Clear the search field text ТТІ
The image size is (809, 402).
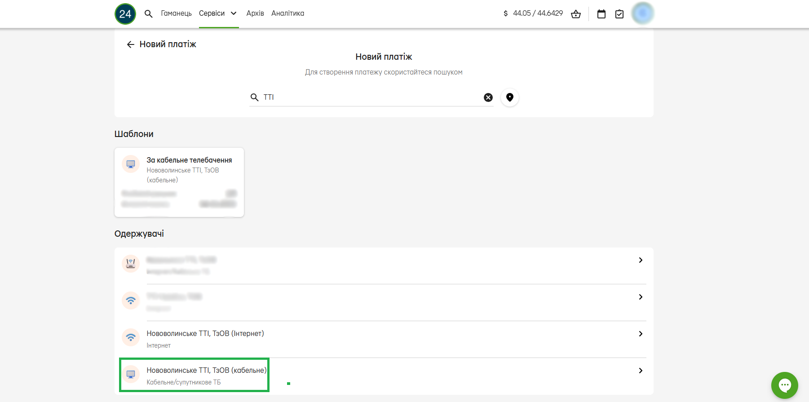488,97
